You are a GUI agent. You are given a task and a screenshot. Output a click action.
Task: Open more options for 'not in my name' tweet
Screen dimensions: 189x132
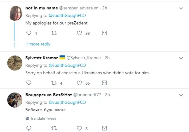pos(181,8)
